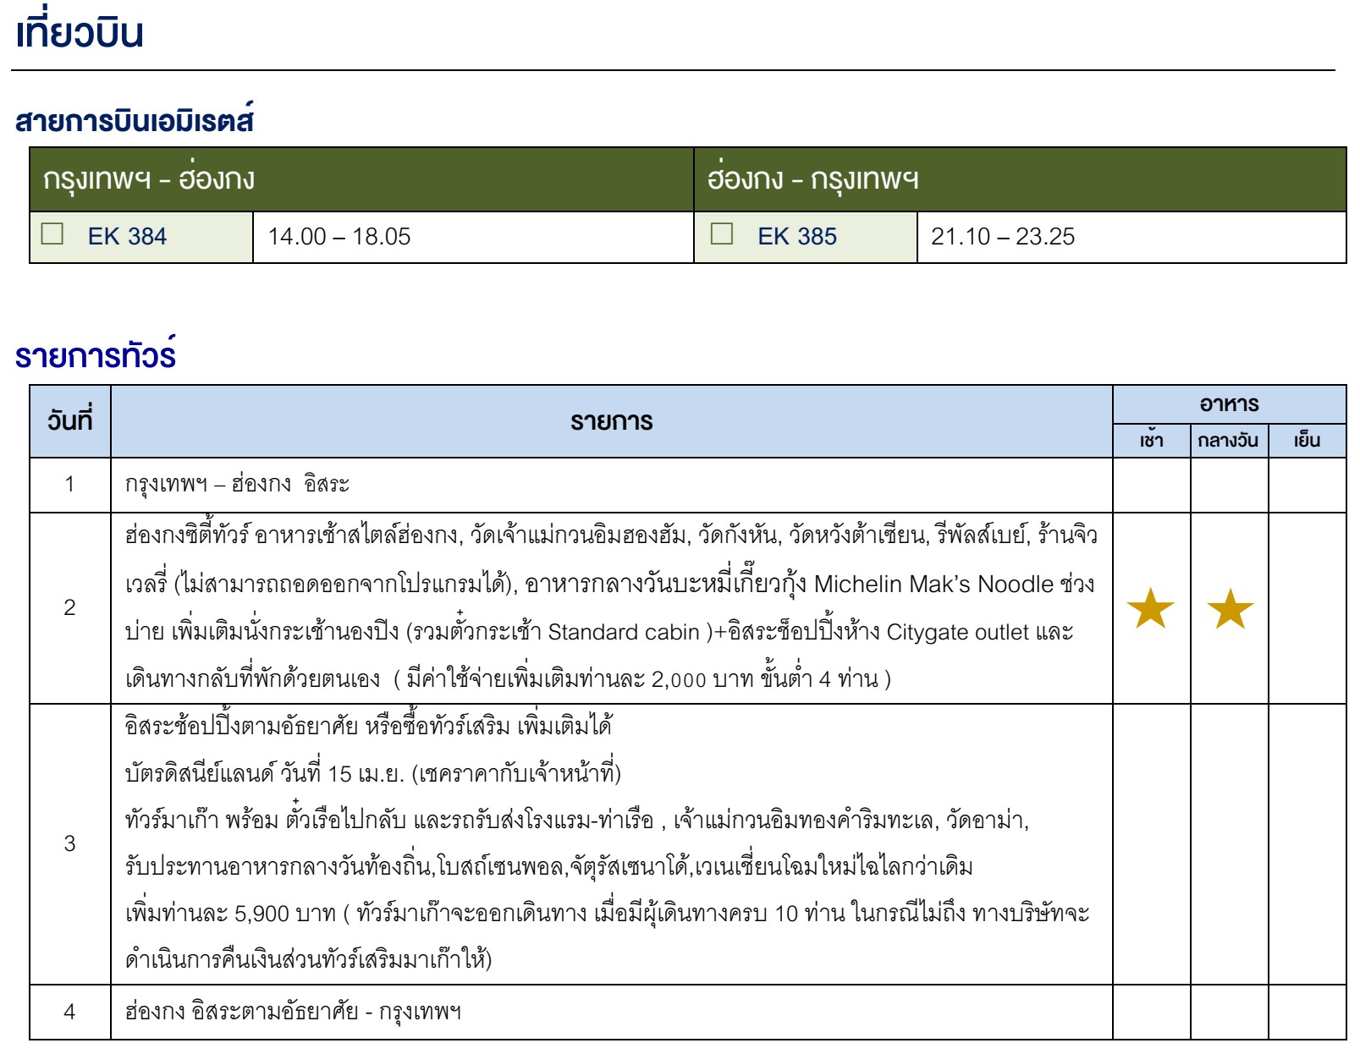Click the กรุงเทพฯ - ฮ่องกง route header
1360x1054 pixels.
pyautogui.click(x=149, y=179)
